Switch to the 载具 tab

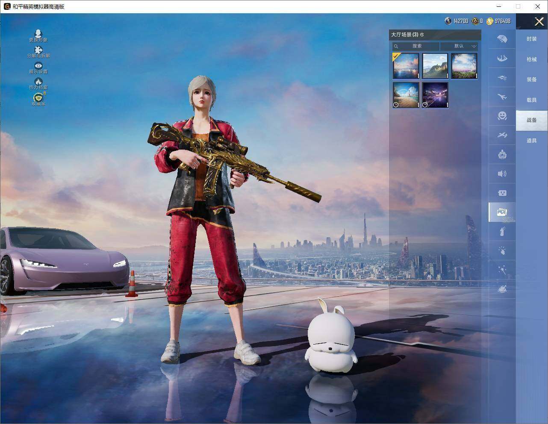click(x=532, y=100)
